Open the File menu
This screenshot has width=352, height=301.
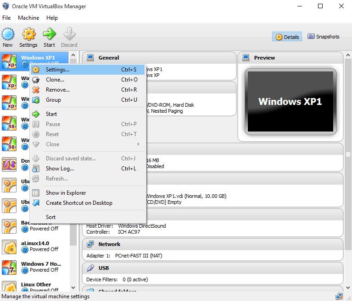click(6, 18)
